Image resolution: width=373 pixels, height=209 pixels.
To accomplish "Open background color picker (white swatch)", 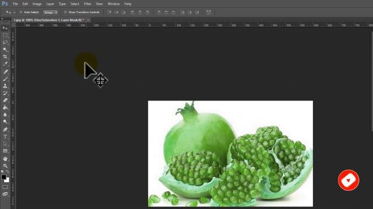I will (x=7, y=181).
